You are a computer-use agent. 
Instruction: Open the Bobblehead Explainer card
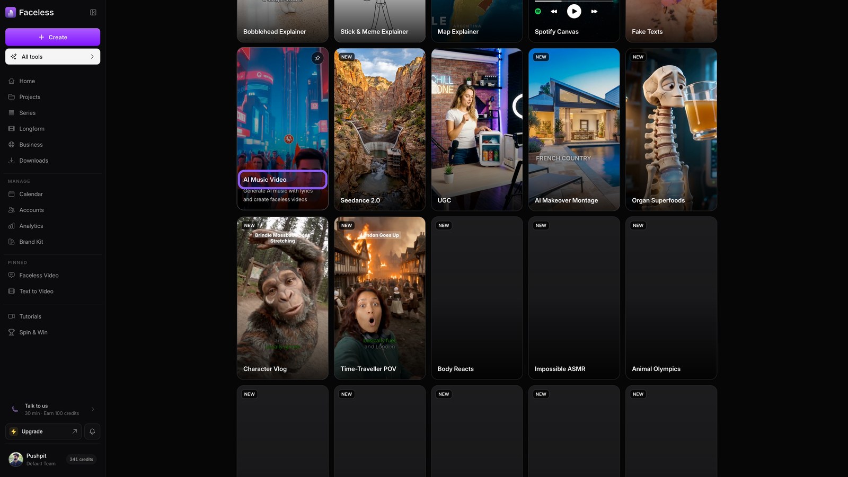pos(282,21)
